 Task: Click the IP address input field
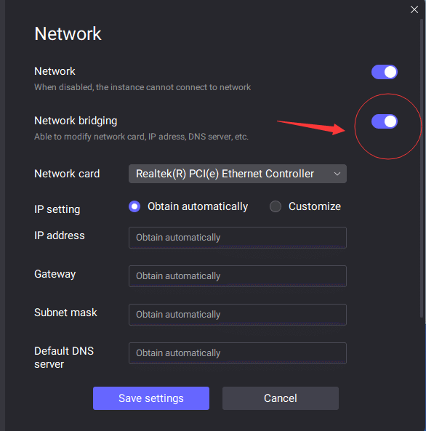(237, 238)
